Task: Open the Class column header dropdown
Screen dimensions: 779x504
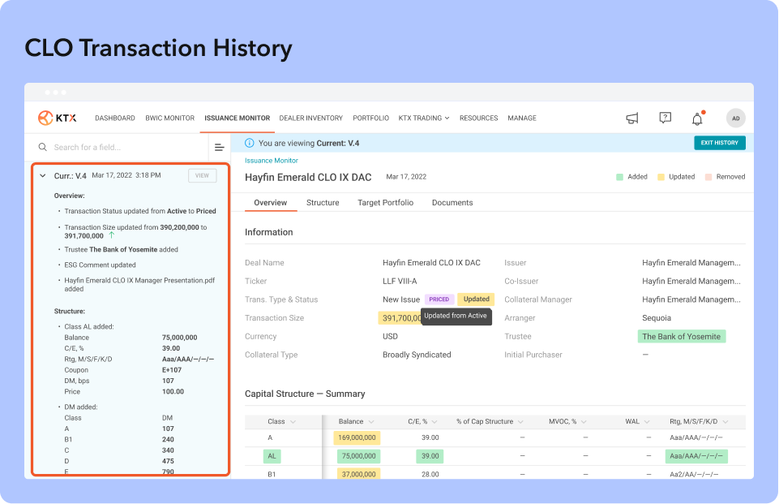Action: (x=293, y=422)
